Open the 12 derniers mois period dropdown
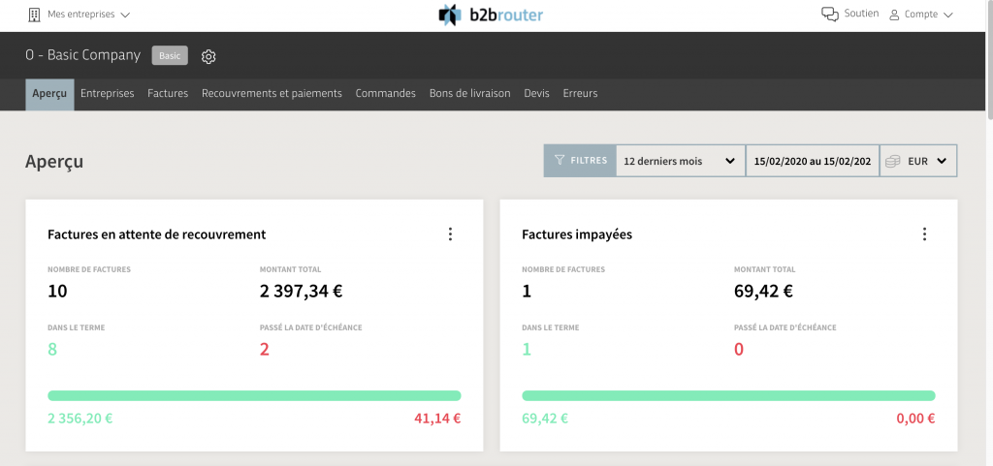This screenshot has width=993, height=466. 680,161
